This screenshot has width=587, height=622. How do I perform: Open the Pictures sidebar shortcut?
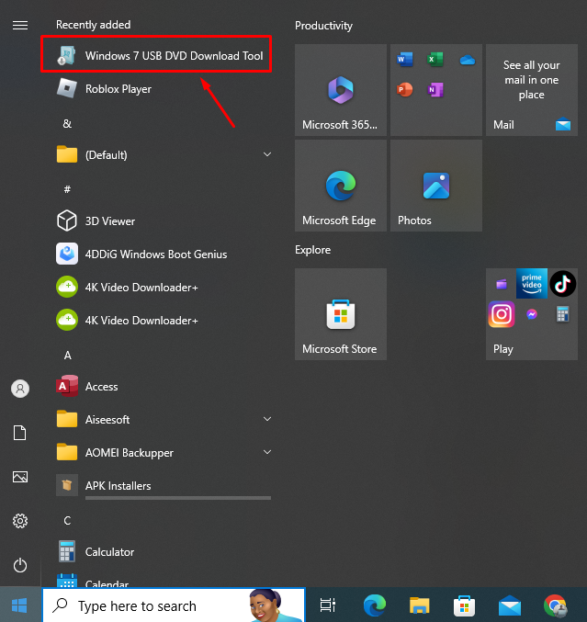20,477
